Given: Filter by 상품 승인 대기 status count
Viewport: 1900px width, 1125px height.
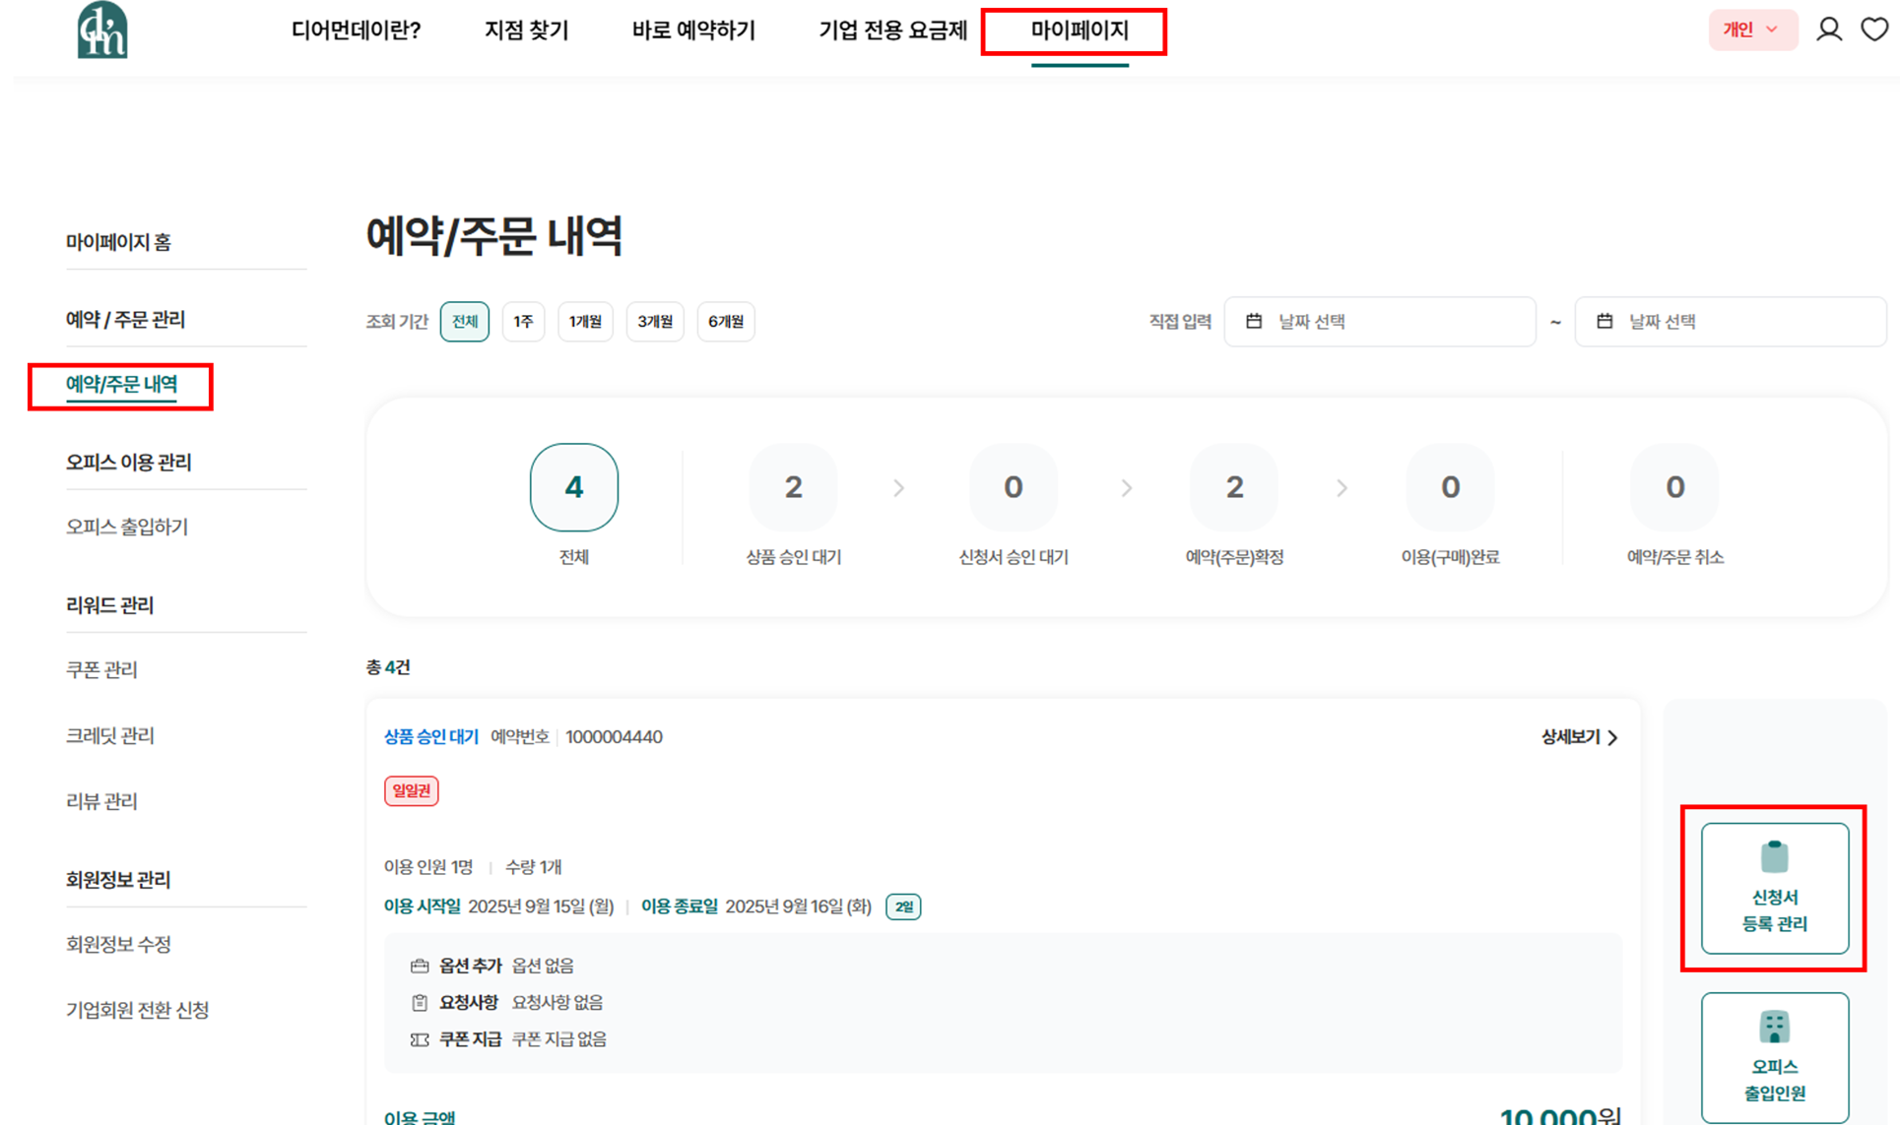Looking at the screenshot, I should click(793, 487).
